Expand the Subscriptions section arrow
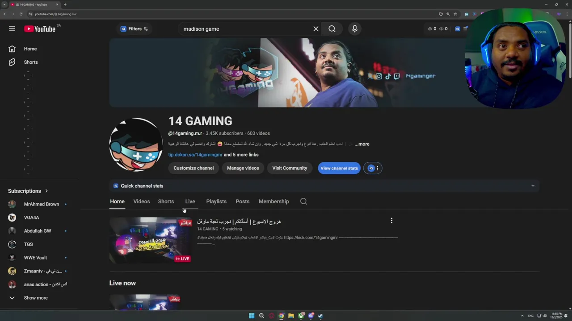This screenshot has width=572, height=321. [x=46, y=191]
